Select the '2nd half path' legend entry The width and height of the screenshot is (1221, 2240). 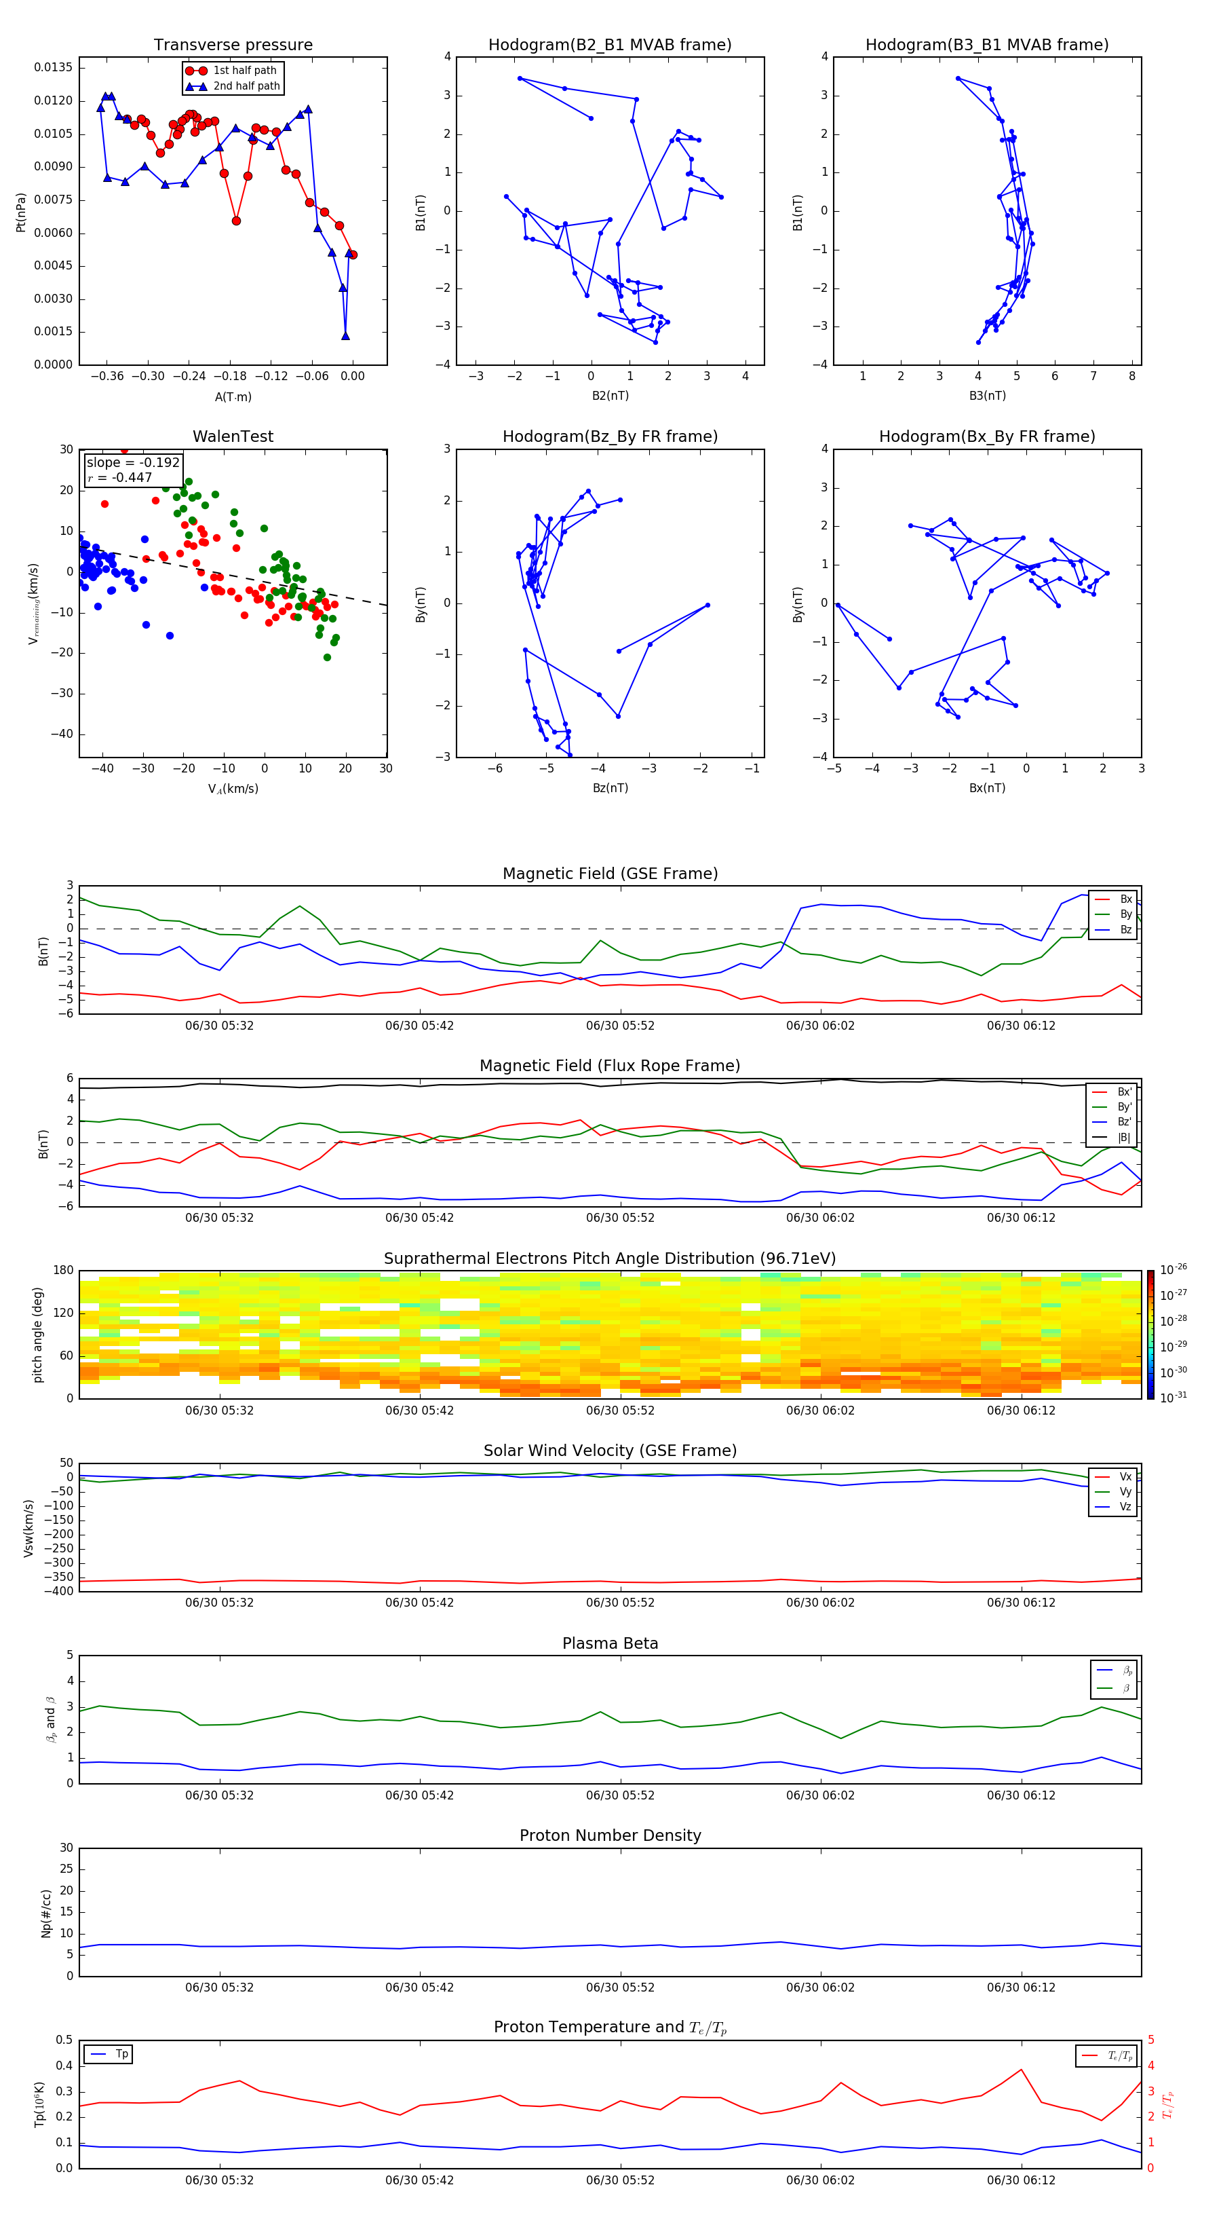pyautogui.click(x=232, y=86)
